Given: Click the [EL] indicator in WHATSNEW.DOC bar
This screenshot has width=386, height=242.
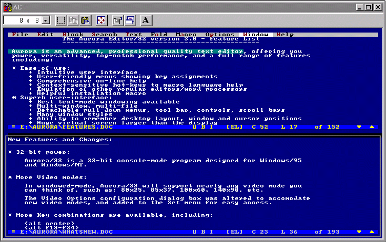Looking at the screenshot, I should [235, 232].
